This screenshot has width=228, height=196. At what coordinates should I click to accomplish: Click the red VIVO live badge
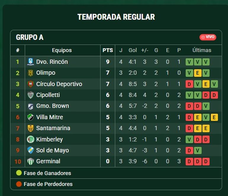(208, 37)
